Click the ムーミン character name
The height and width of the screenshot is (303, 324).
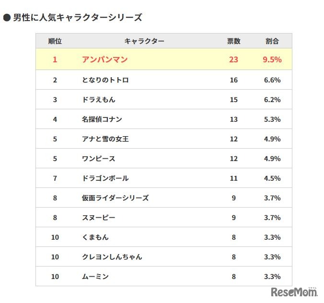pos(95,277)
